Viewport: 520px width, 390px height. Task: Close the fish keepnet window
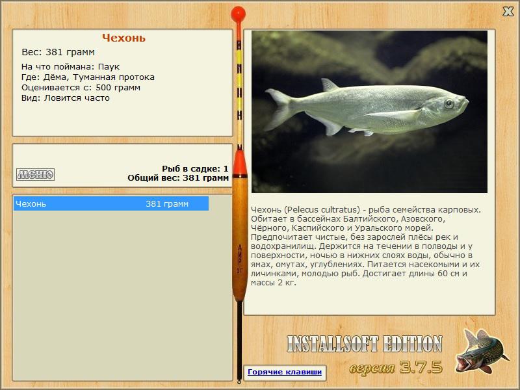508,12
